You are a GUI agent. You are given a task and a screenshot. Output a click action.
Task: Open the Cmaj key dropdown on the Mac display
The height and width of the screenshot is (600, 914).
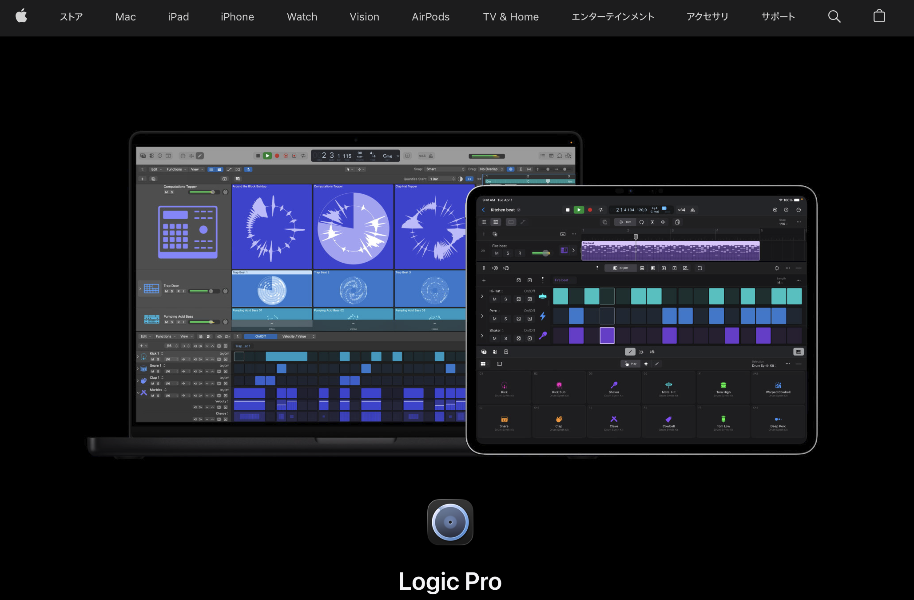click(x=391, y=156)
